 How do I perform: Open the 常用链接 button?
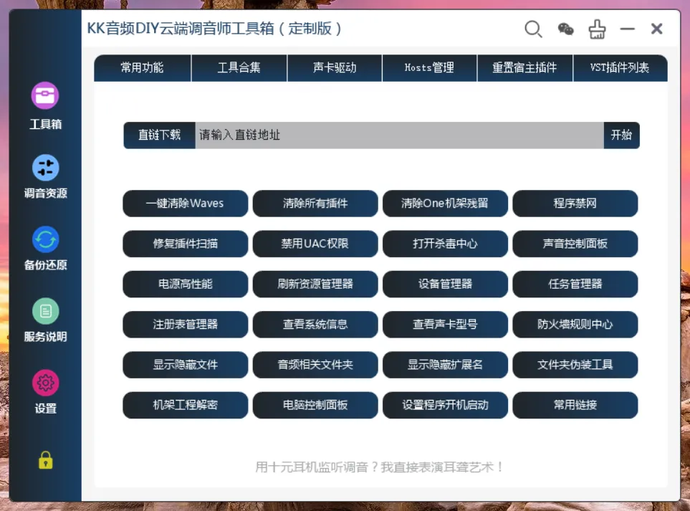[x=575, y=405]
